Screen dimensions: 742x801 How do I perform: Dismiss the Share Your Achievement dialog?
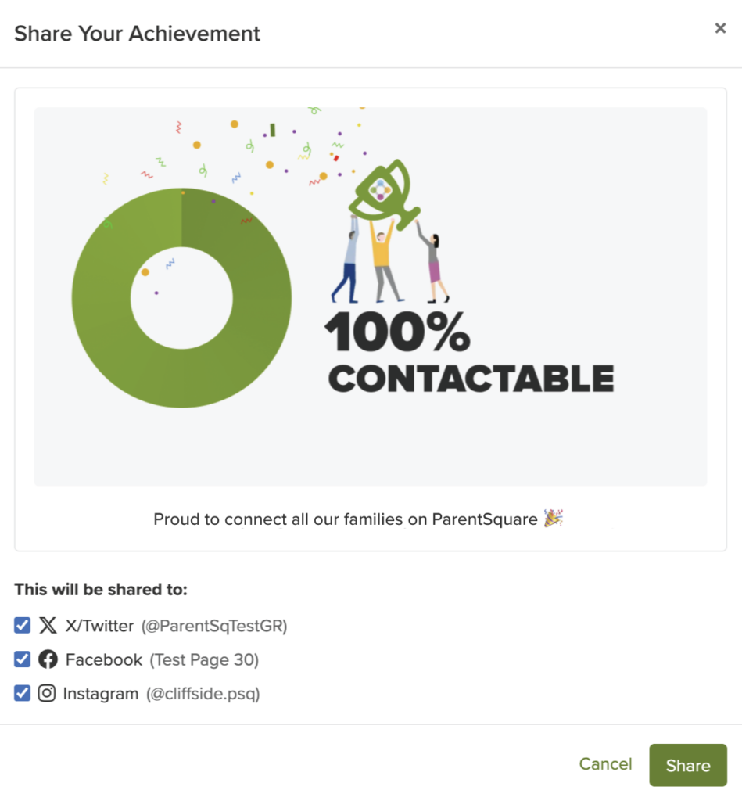click(x=720, y=28)
